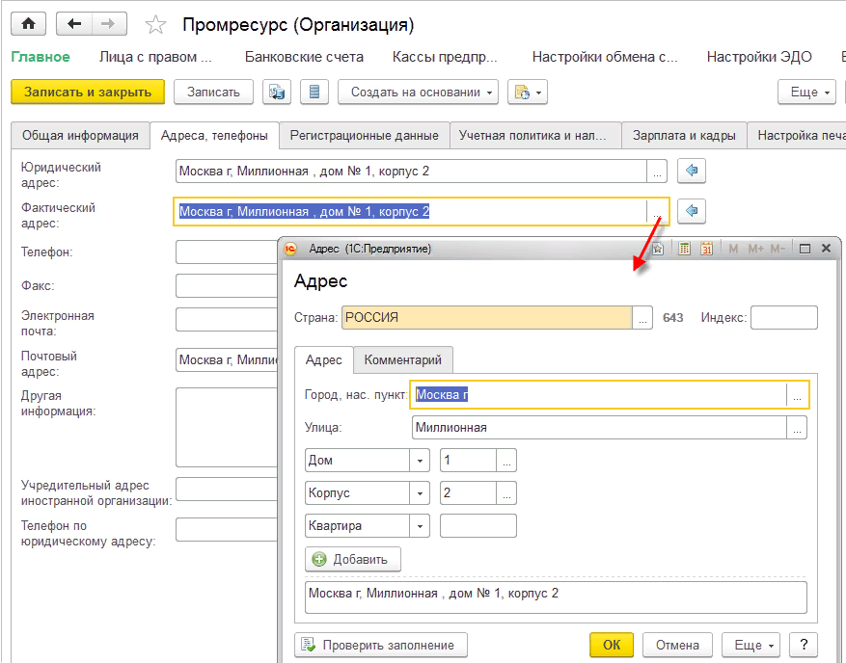Screen dimensions: 846x663
Task: Click arrow icon beside Юридический адрес field
Action: pos(692,172)
